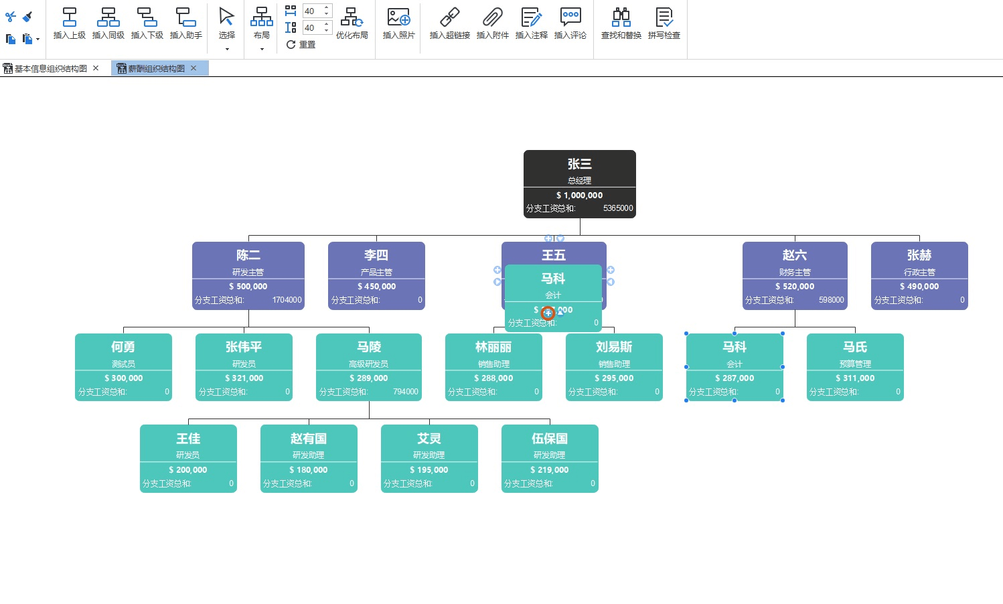The width and height of the screenshot is (1003, 604).
Task: Click the 插入同级 icon
Action: [x=108, y=17]
